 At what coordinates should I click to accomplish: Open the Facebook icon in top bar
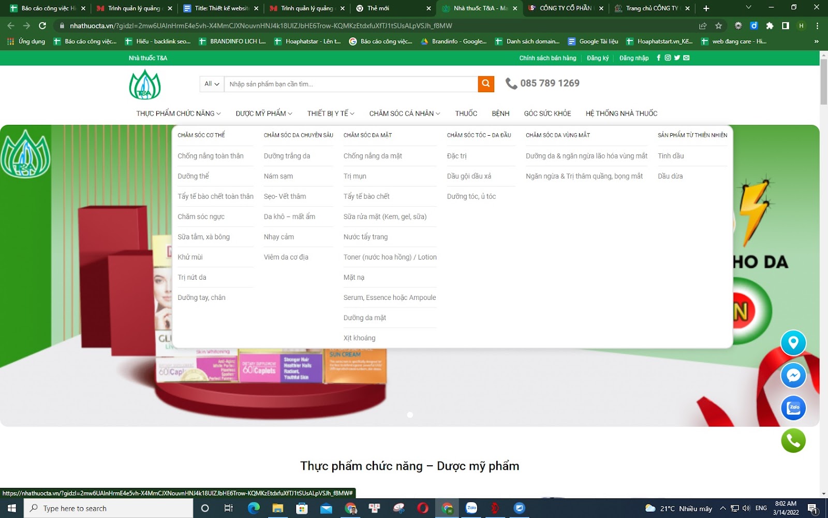tap(658, 58)
